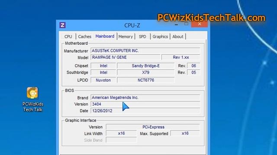The width and height of the screenshot is (277, 155).
Task: Select the BIOS version 3404 field
Action: pos(145,104)
